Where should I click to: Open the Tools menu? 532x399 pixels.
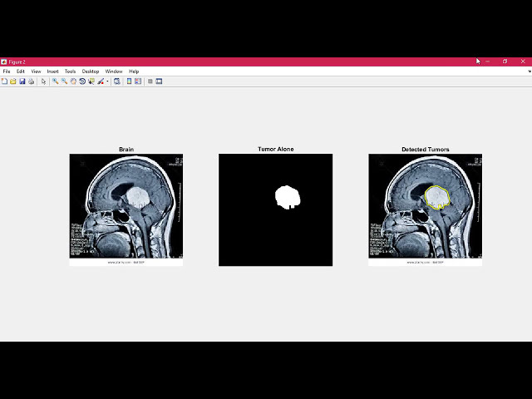click(70, 71)
